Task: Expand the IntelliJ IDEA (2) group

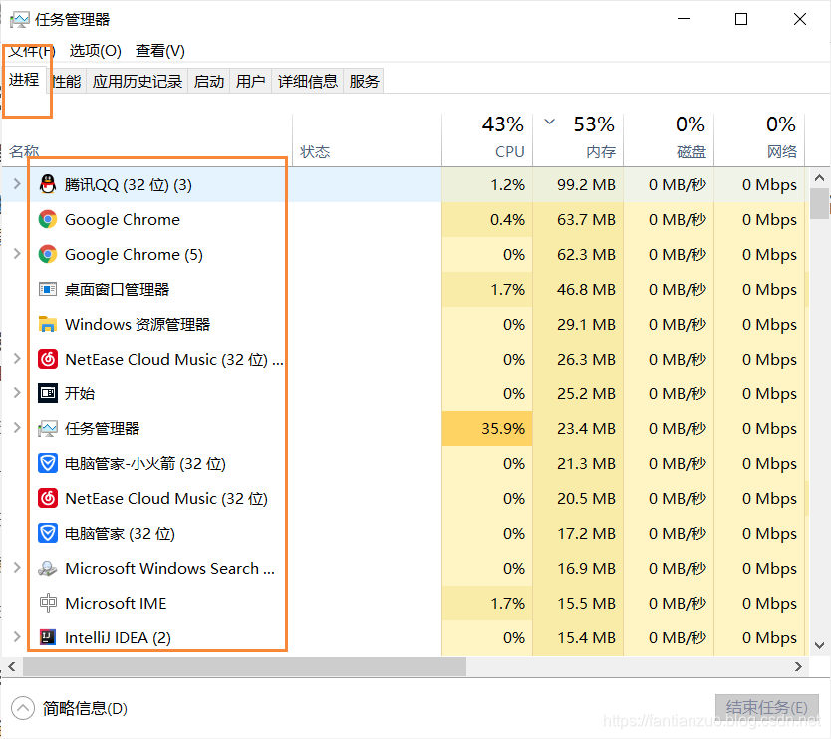Action: tap(17, 636)
